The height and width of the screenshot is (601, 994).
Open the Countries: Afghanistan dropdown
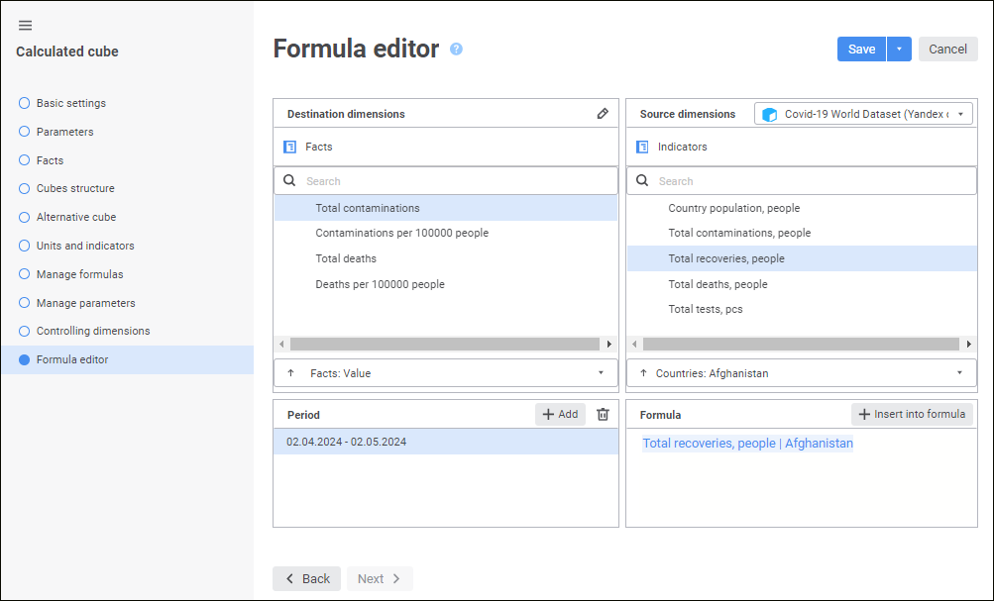point(959,373)
